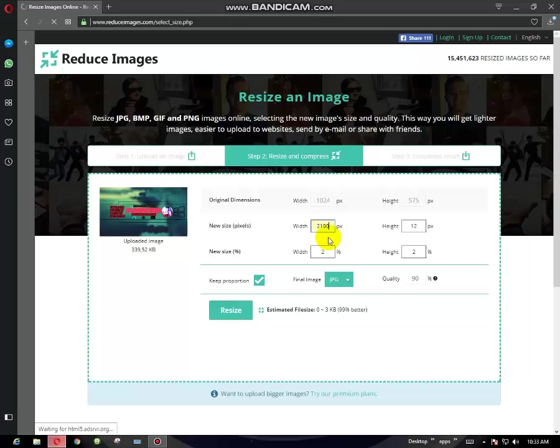Open Chrome from the taskbar
The image size is (560, 448).
[x=77, y=442]
